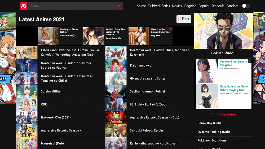This screenshot has width=265, height=149.
Task: Open Sabiiro no Armor: Reimei title
Action: [148, 91]
